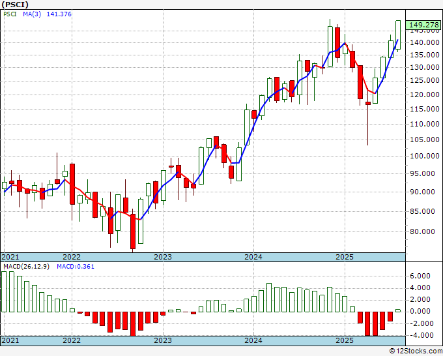Image resolution: width=443 pixels, height=356 pixels.
Task: Click the MACD:0.361 value label
Action: click(76, 267)
